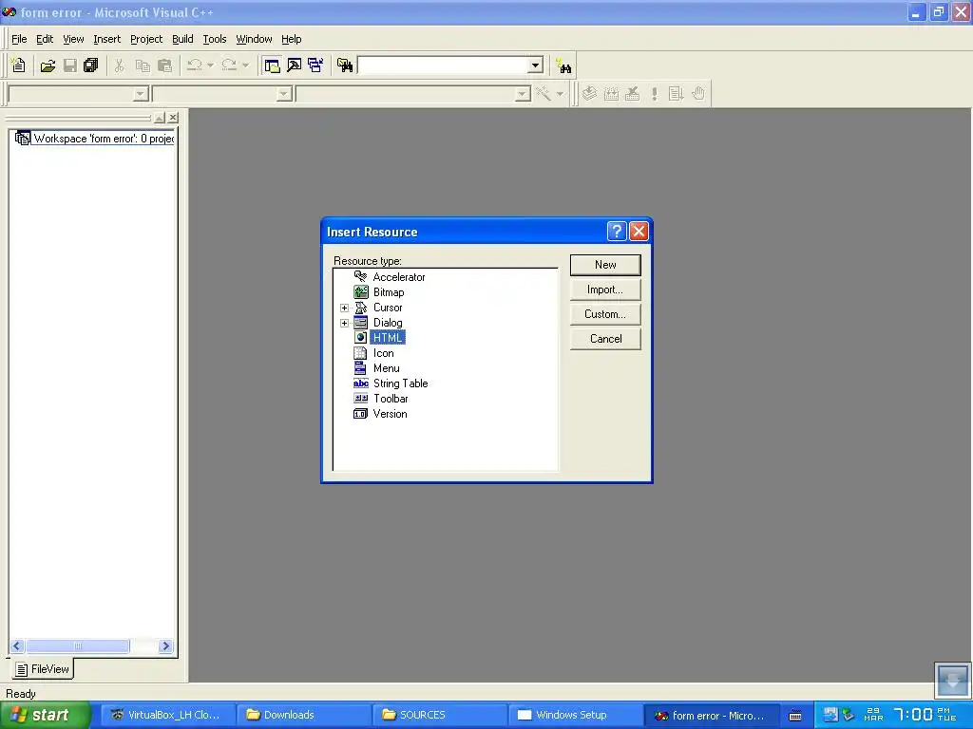This screenshot has height=729, width=973.
Task: Click the Compile icon in build toolbar
Action: click(x=589, y=94)
